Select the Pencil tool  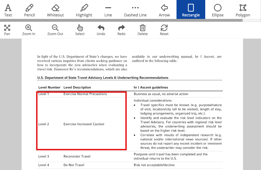pyautogui.click(x=29, y=9)
